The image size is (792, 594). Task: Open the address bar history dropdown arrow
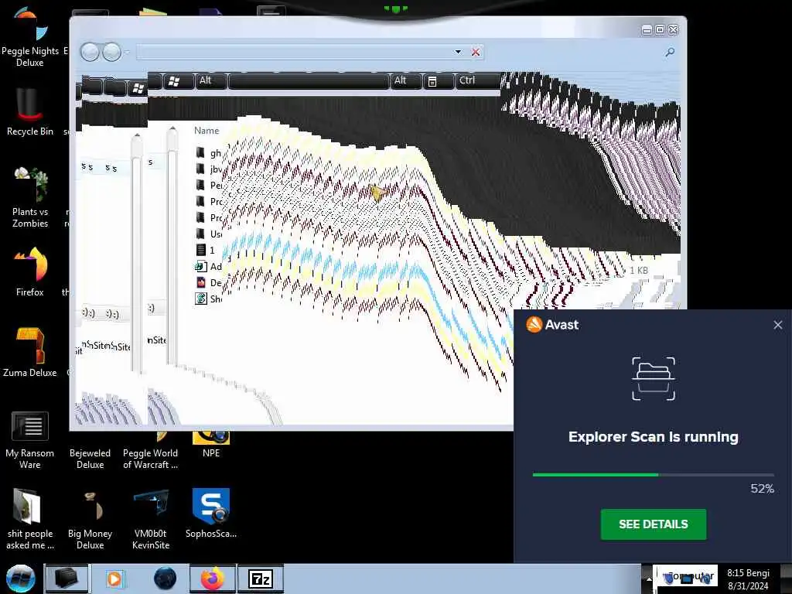[458, 52]
